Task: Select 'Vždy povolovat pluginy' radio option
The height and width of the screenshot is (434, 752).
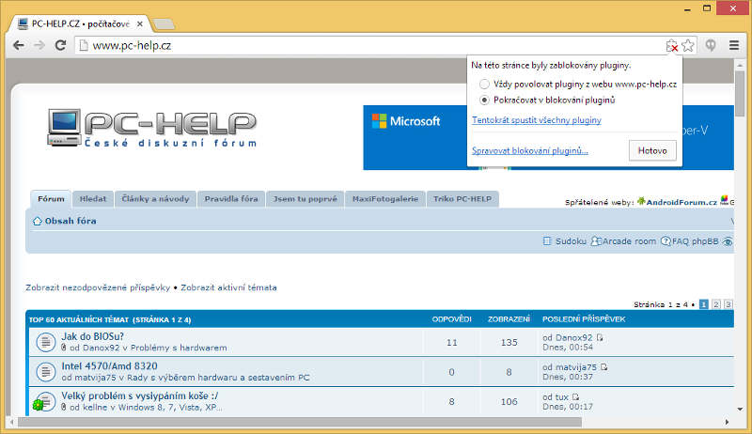Action: coord(484,85)
